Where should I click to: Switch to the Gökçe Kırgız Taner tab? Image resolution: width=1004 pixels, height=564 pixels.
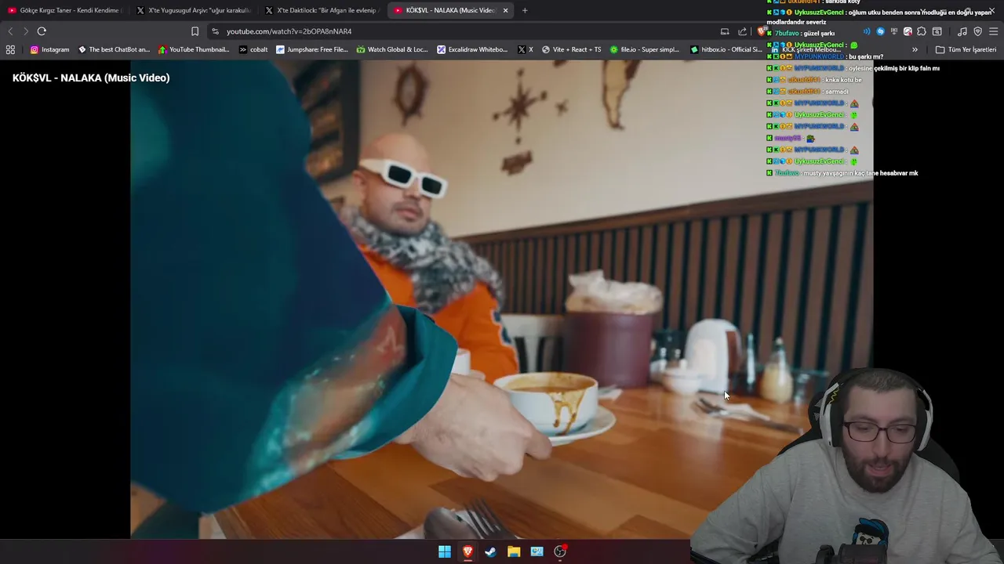tap(64, 10)
